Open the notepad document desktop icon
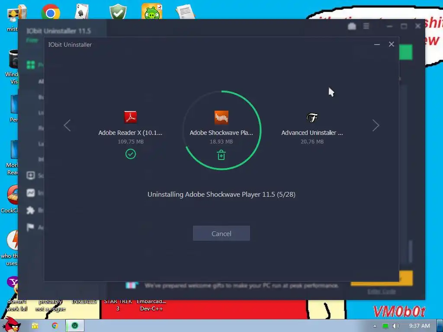 pyautogui.click(x=185, y=12)
